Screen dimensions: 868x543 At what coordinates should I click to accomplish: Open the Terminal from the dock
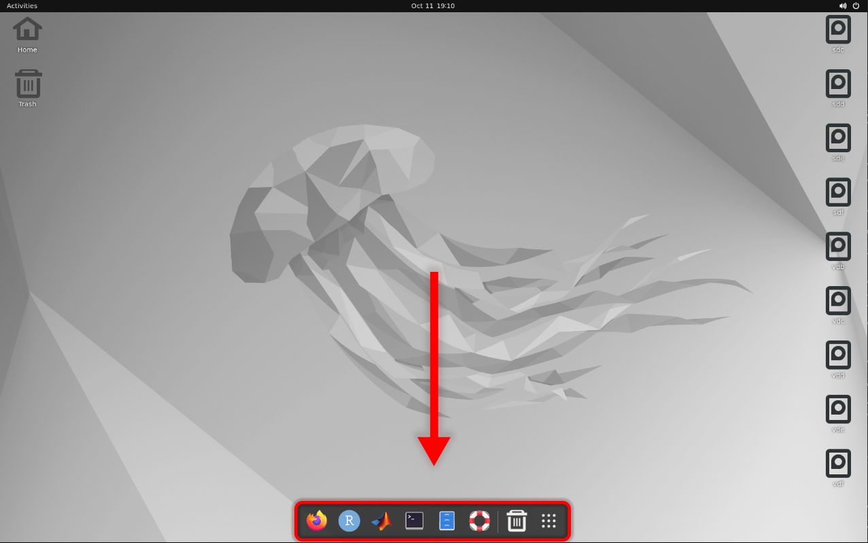point(414,521)
